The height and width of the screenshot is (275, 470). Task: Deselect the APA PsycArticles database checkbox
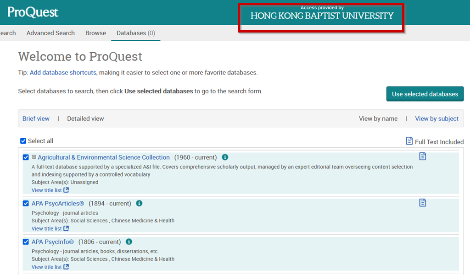point(26,203)
